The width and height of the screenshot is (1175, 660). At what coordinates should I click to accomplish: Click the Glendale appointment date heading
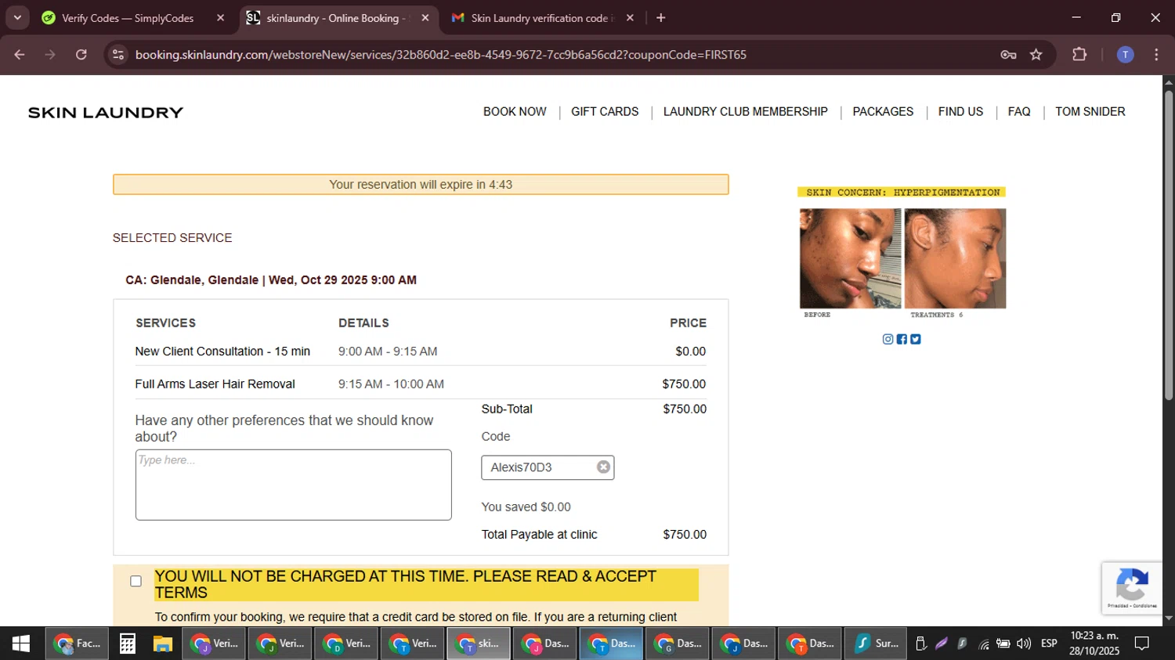pos(271,280)
